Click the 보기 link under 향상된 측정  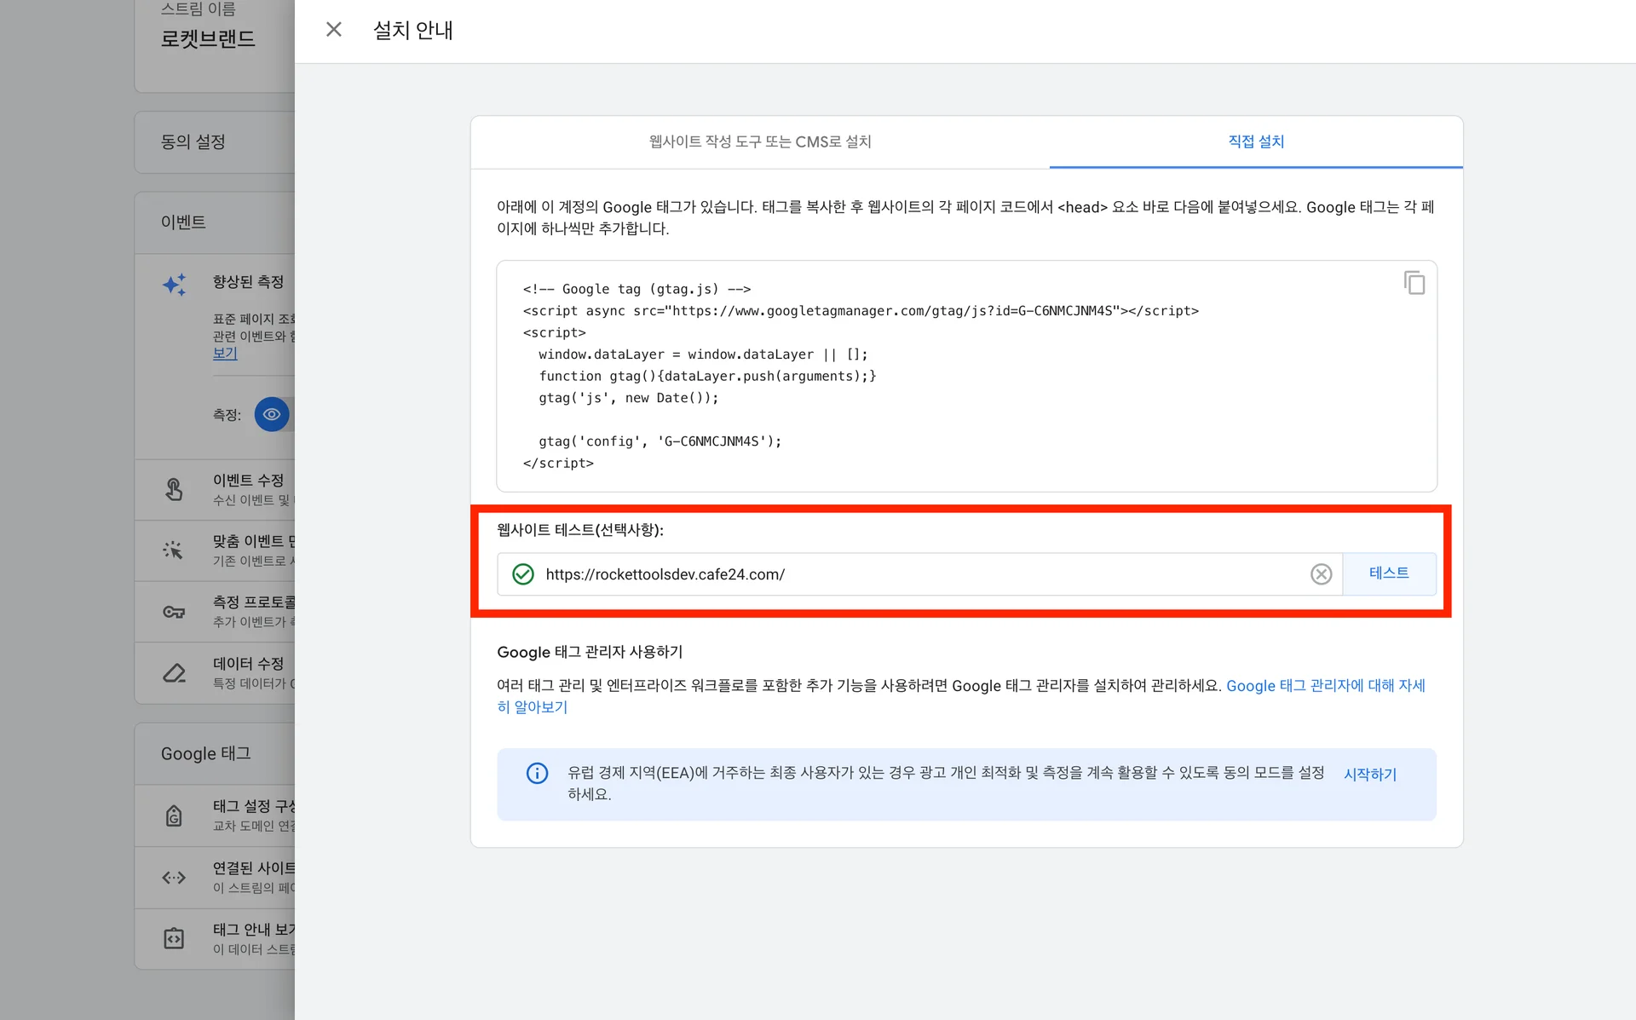point(225,353)
